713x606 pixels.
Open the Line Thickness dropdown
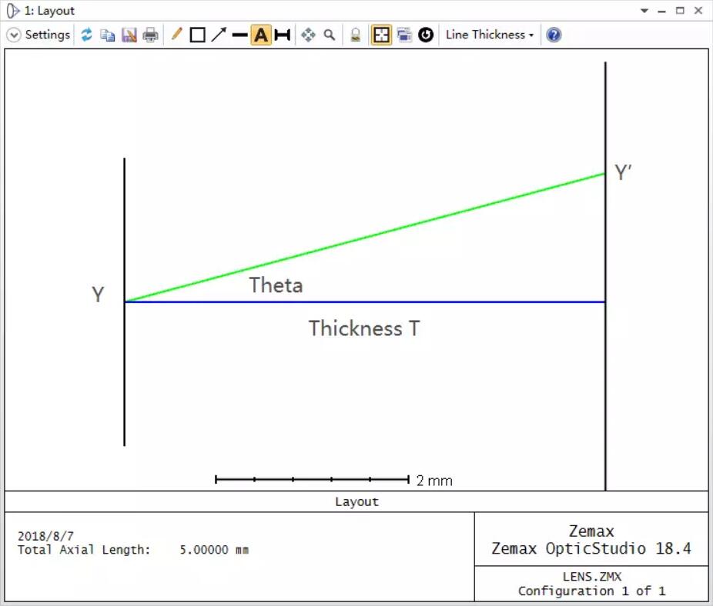(x=490, y=35)
